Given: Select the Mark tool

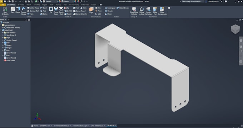Looking at the screenshot, I should [x=83, y=8].
